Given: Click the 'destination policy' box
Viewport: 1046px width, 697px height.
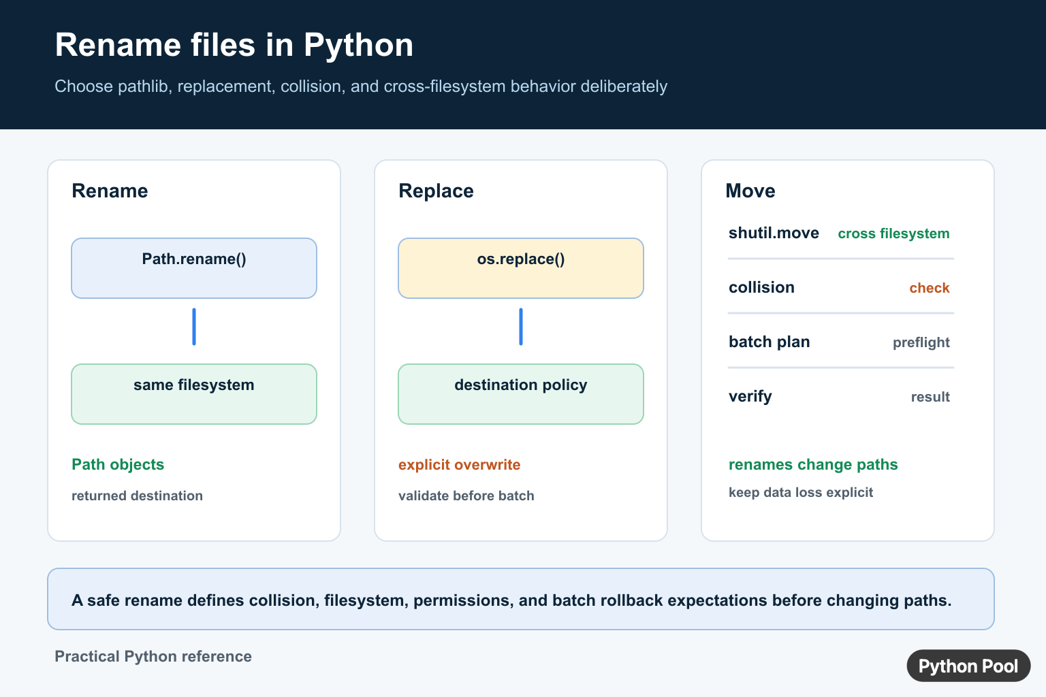Looking at the screenshot, I should [521, 394].
